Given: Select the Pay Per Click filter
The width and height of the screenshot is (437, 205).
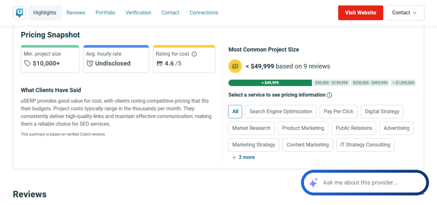Looking at the screenshot, I should pos(338,112).
